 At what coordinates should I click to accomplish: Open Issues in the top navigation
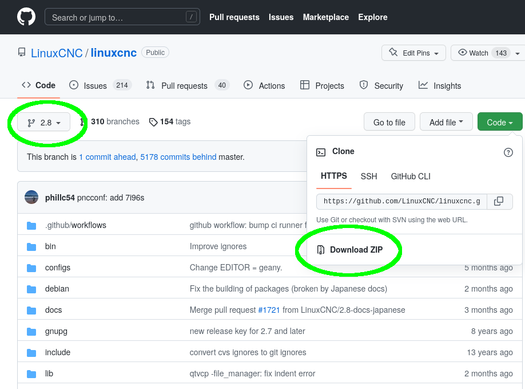click(x=281, y=17)
